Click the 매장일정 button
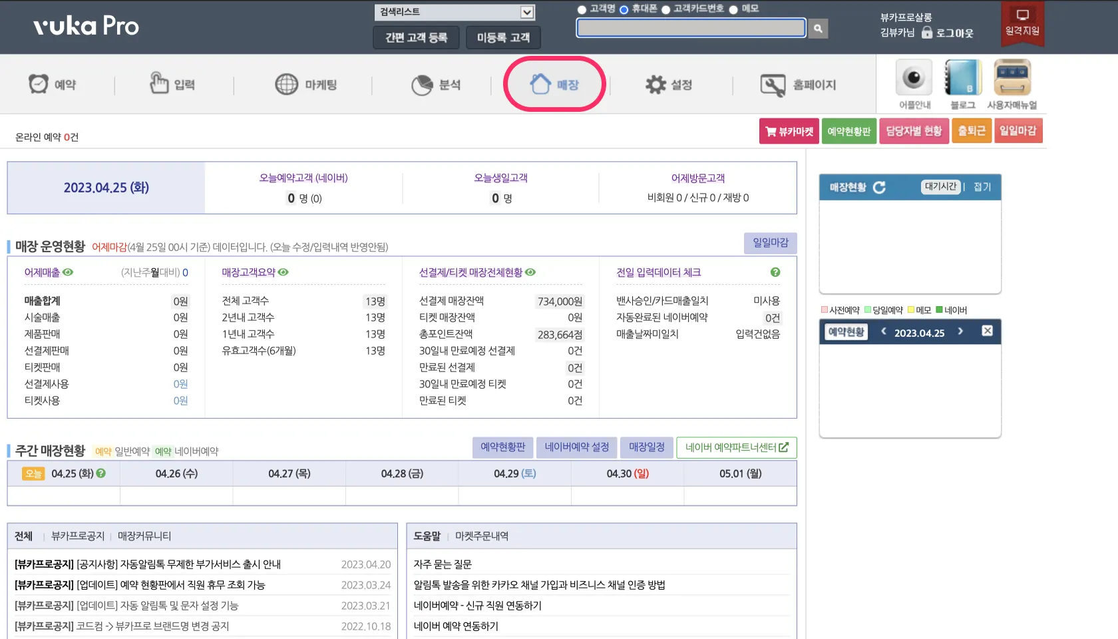Viewport: 1118px width, 639px height. click(x=647, y=447)
